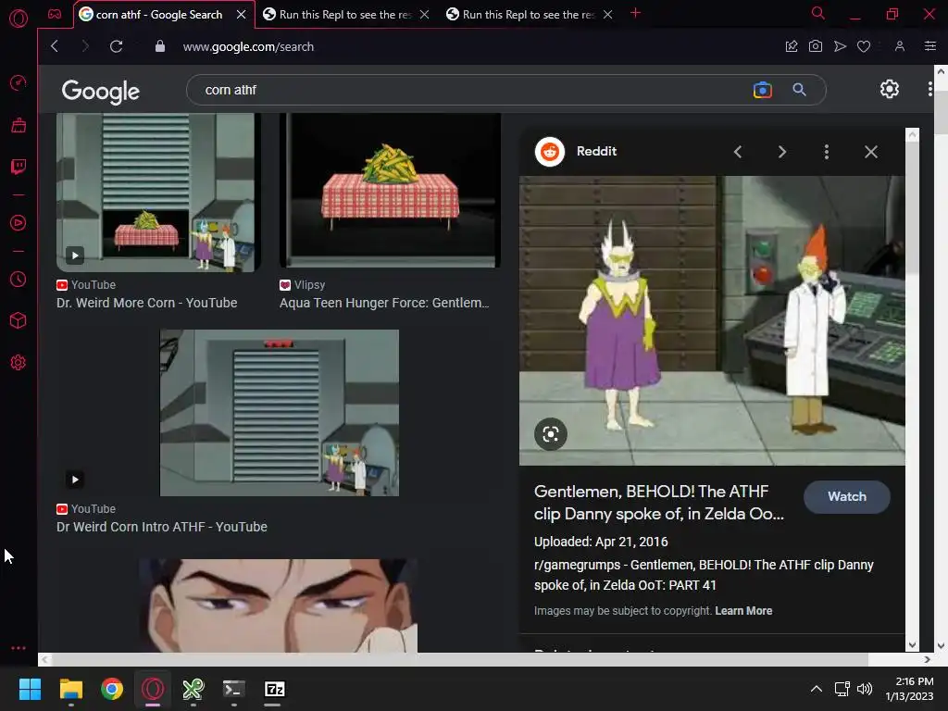
Task: Take a snapshot with camera icon
Action: click(x=816, y=46)
